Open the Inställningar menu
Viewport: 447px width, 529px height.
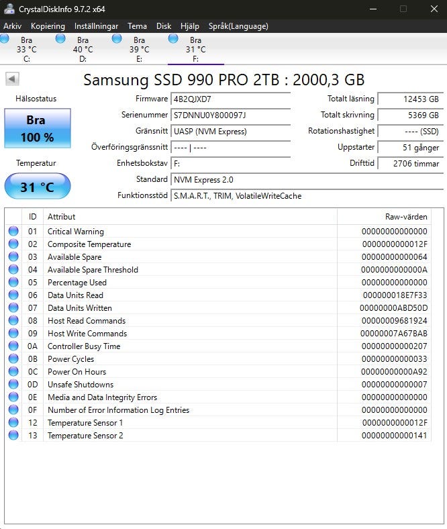pyautogui.click(x=96, y=26)
